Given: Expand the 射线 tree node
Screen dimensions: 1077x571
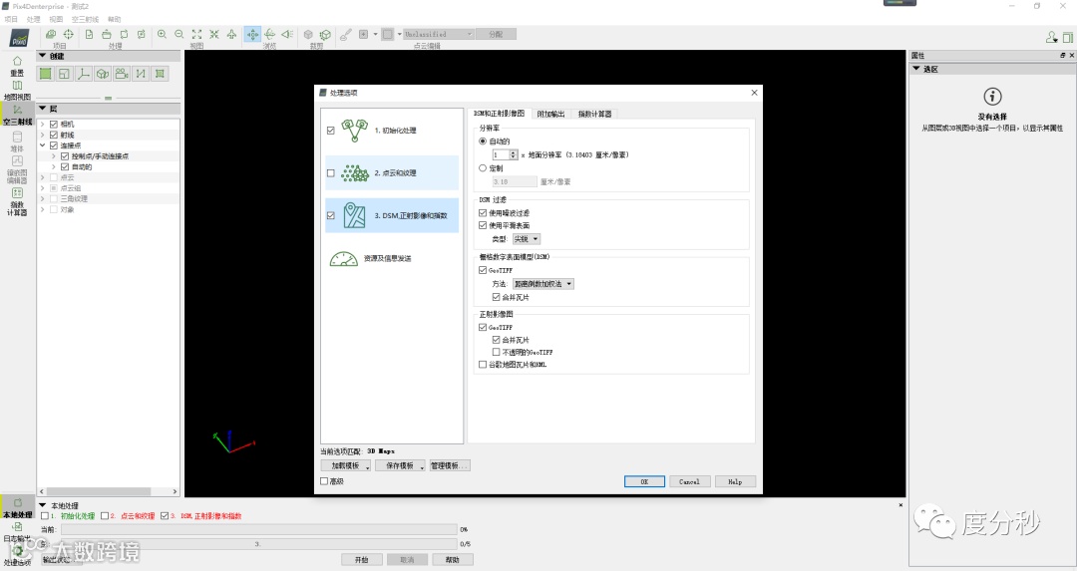Looking at the screenshot, I should (43, 136).
